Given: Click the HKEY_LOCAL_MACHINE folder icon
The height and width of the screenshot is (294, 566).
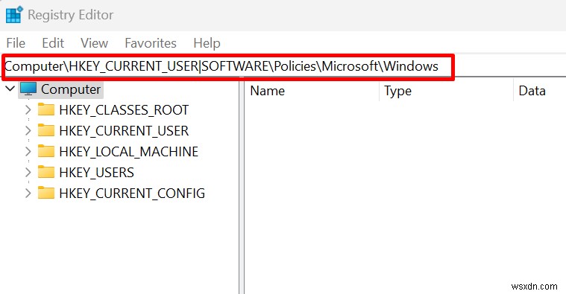Looking at the screenshot, I should 45,151.
